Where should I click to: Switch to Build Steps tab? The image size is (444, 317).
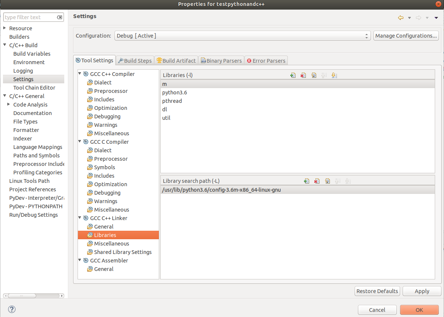(x=135, y=61)
